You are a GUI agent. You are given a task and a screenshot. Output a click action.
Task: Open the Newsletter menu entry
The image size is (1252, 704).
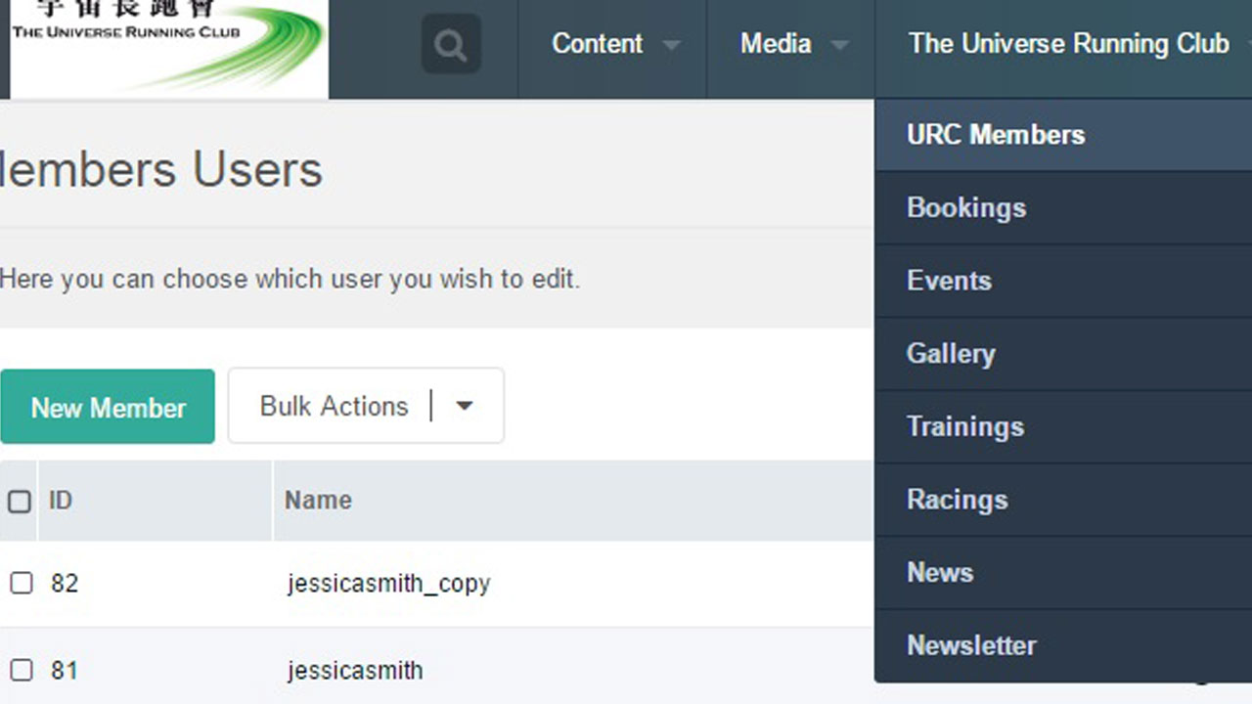1063,645
